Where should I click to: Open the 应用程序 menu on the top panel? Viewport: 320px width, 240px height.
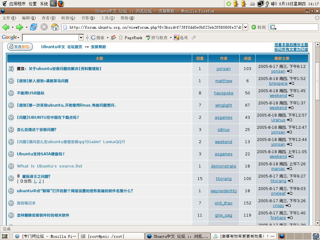[x=17, y=4]
